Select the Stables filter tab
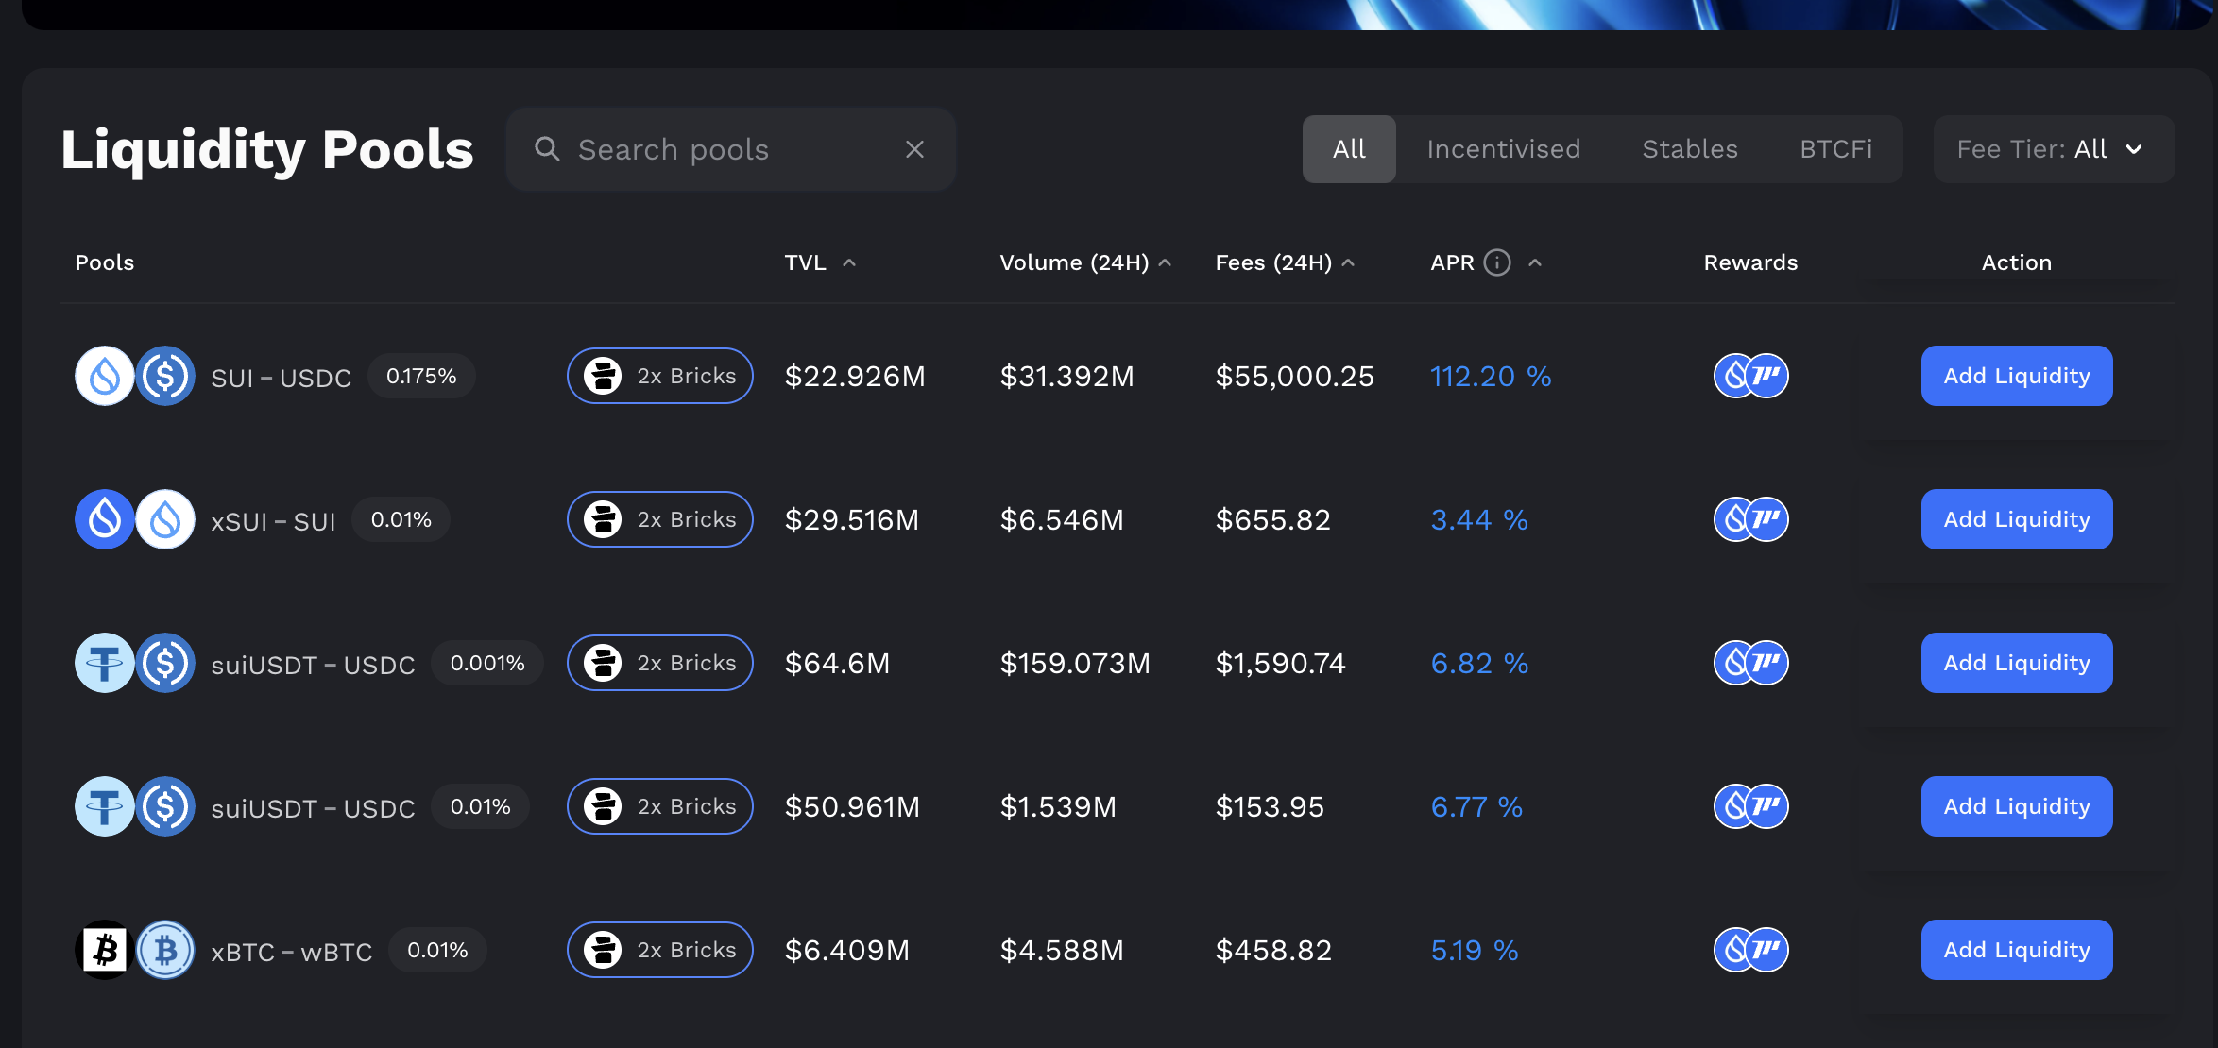Image resolution: width=2218 pixels, height=1048 pixels. (x=1689, y=149)
